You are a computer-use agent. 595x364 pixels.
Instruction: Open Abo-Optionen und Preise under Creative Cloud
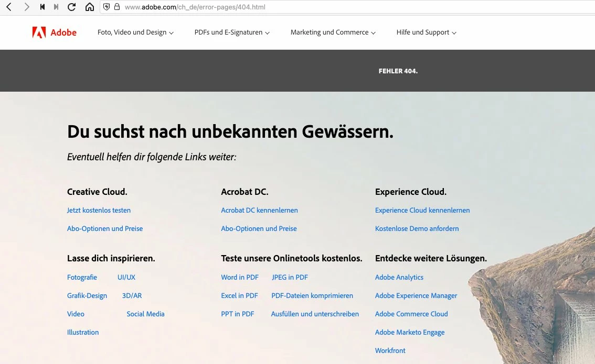click(105, 228)
